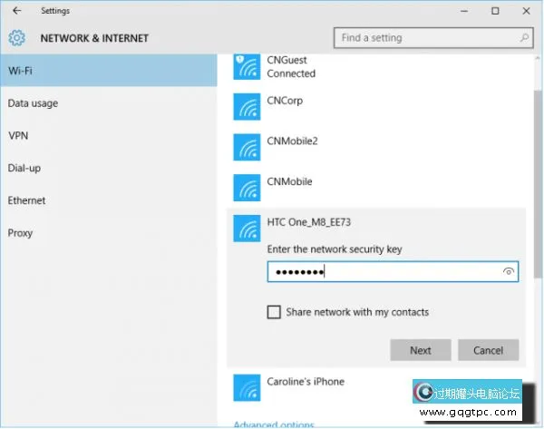This screenshot has height=429, width=544.
Task: Cancel the network key entry
Action: pyautogui.click(x=488, y=350)
